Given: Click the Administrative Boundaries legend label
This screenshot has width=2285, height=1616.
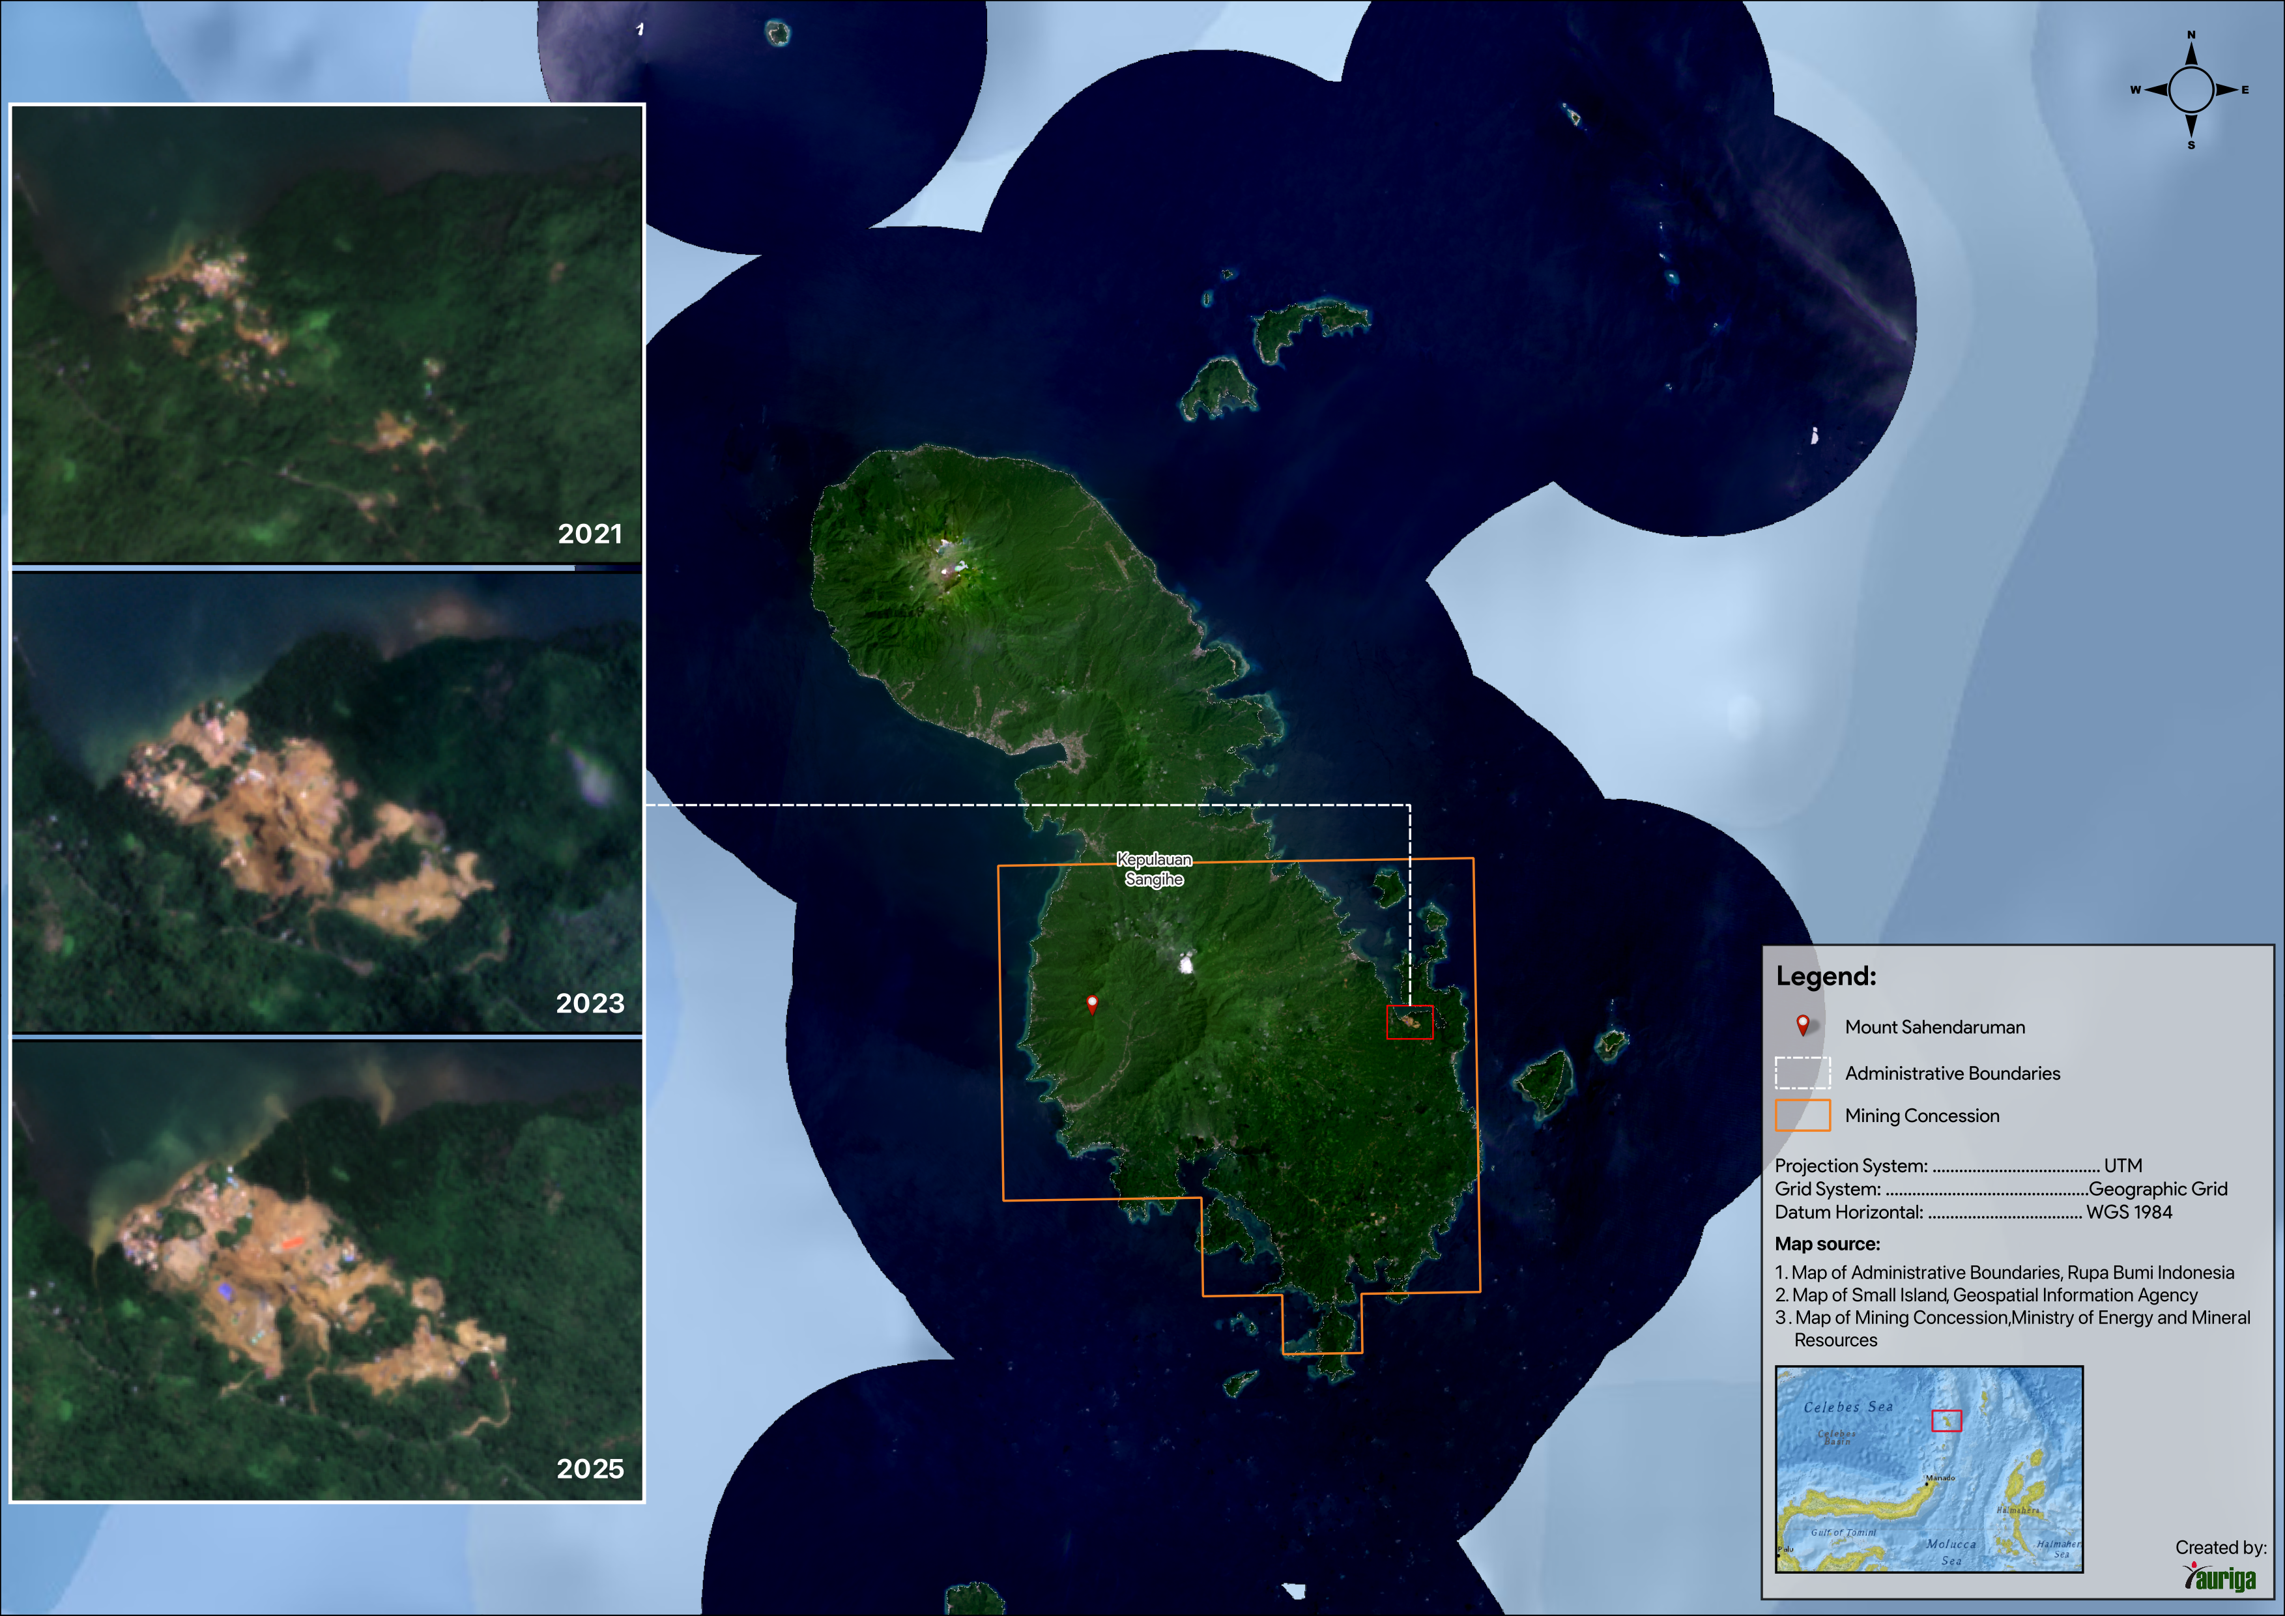Looking at the screenshot, I should (1953, 1074).
